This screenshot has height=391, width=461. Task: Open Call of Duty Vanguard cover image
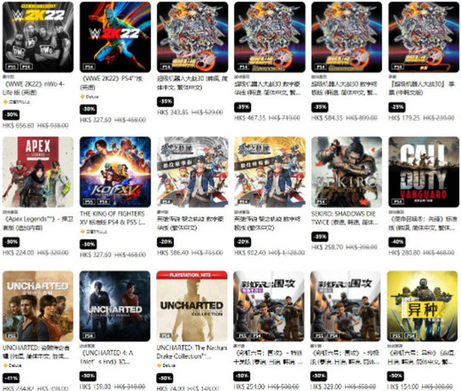[x=424, y=172]
